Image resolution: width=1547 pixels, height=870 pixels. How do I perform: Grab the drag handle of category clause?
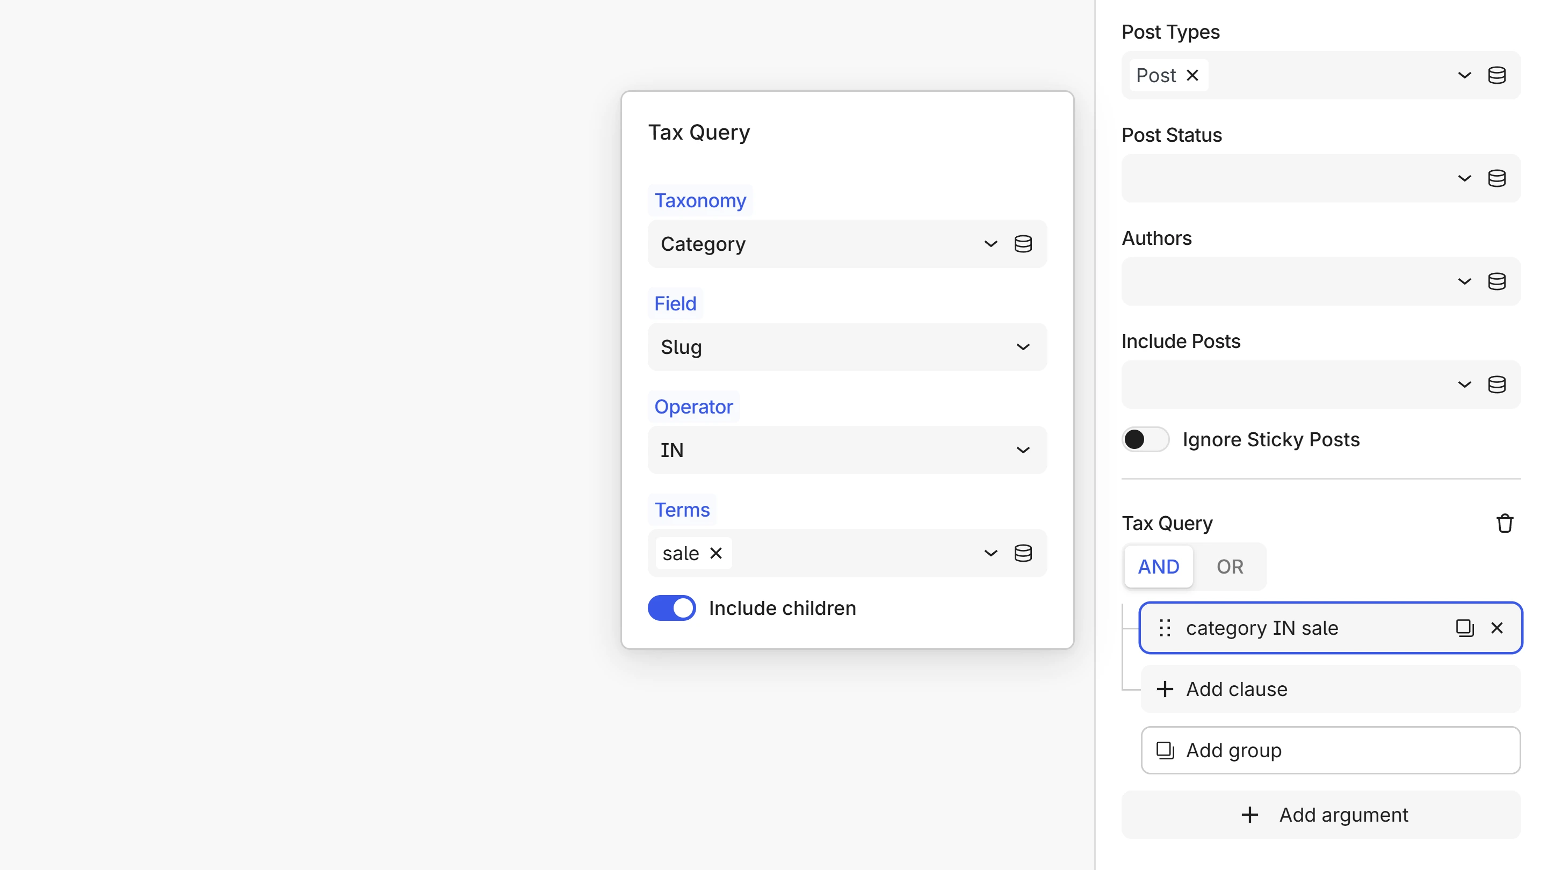coord(1165,628)
